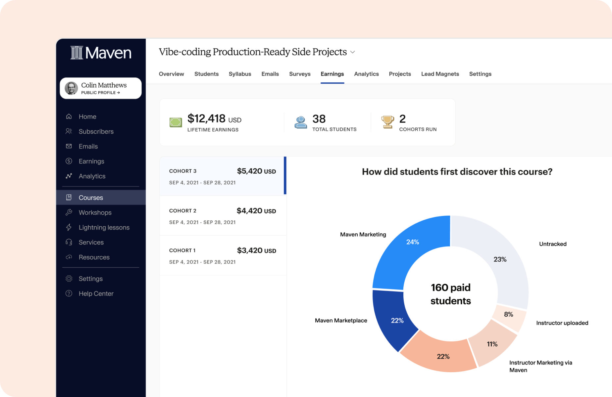Open Resources via the cloud icon
This screenshot has height=397, width=612.
(69, 257)
